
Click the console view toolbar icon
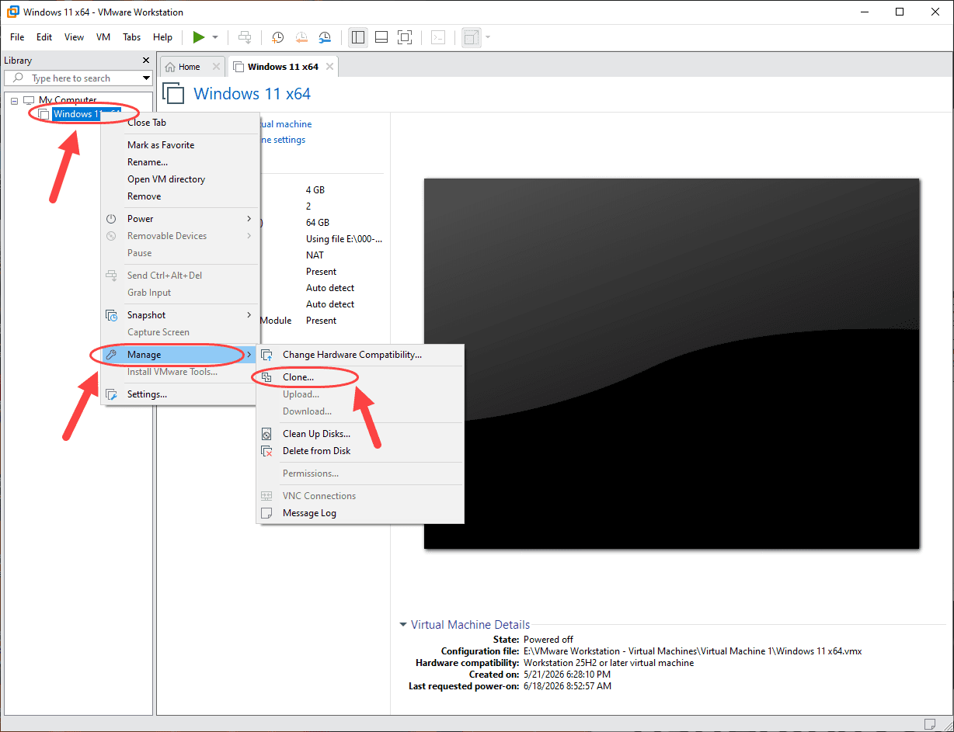(x=438, y=37)
